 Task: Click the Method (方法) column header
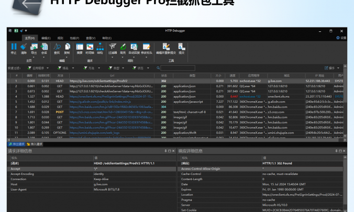tap(60, 76)
